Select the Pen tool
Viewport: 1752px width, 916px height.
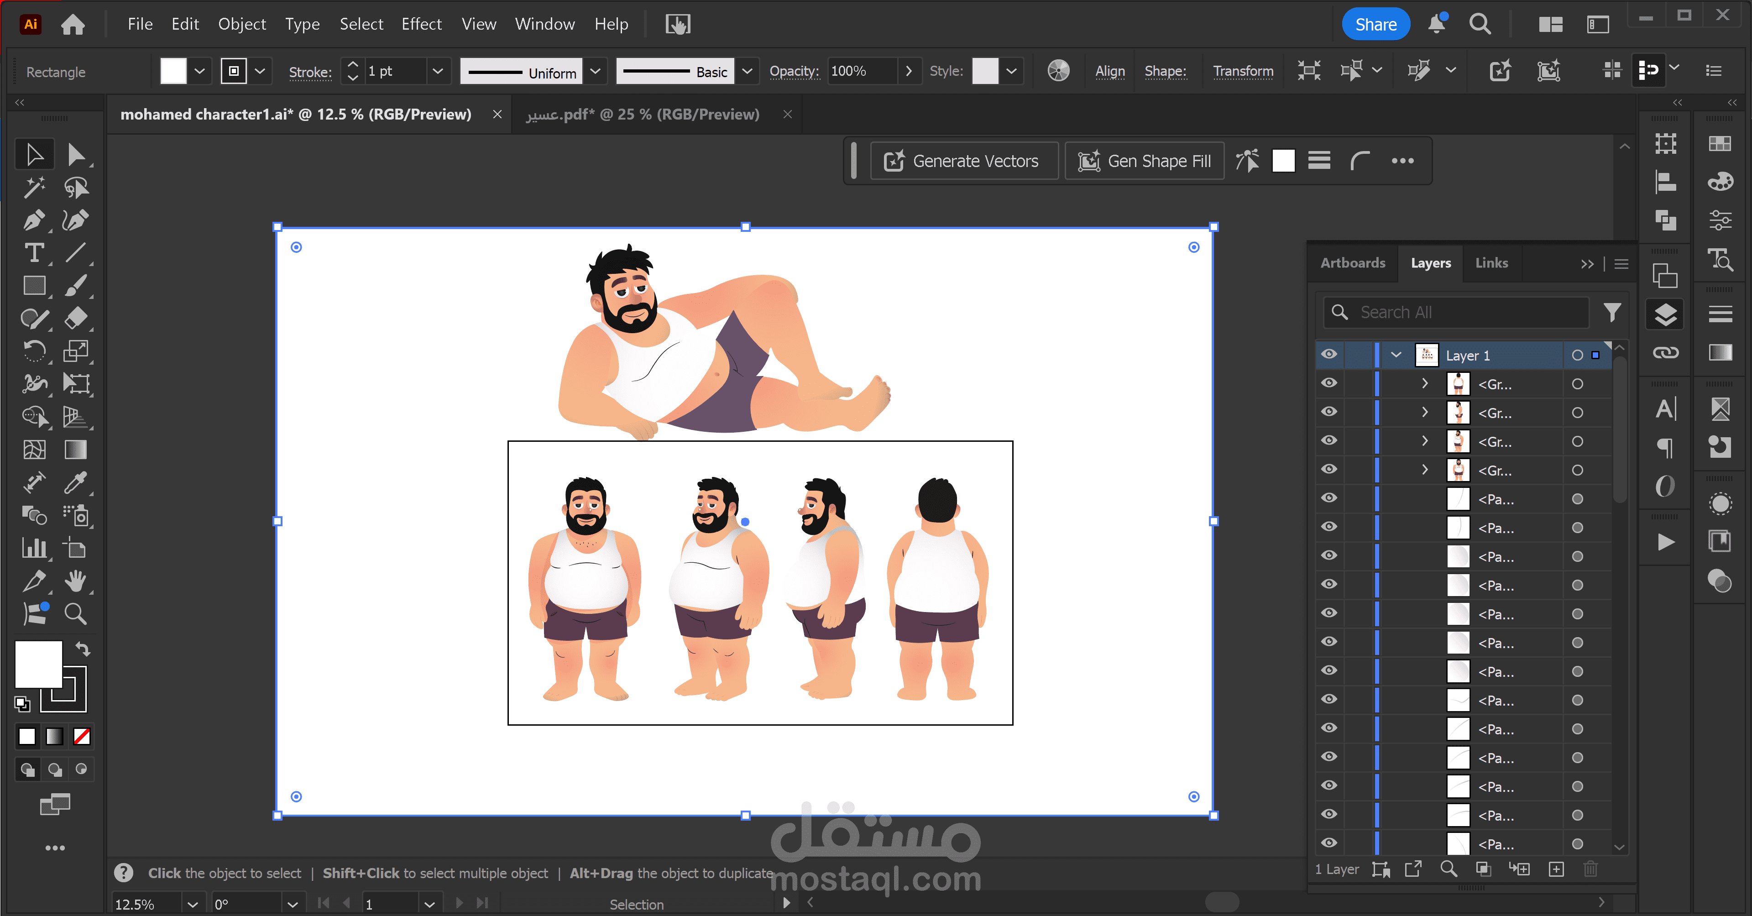pos(33,220)
